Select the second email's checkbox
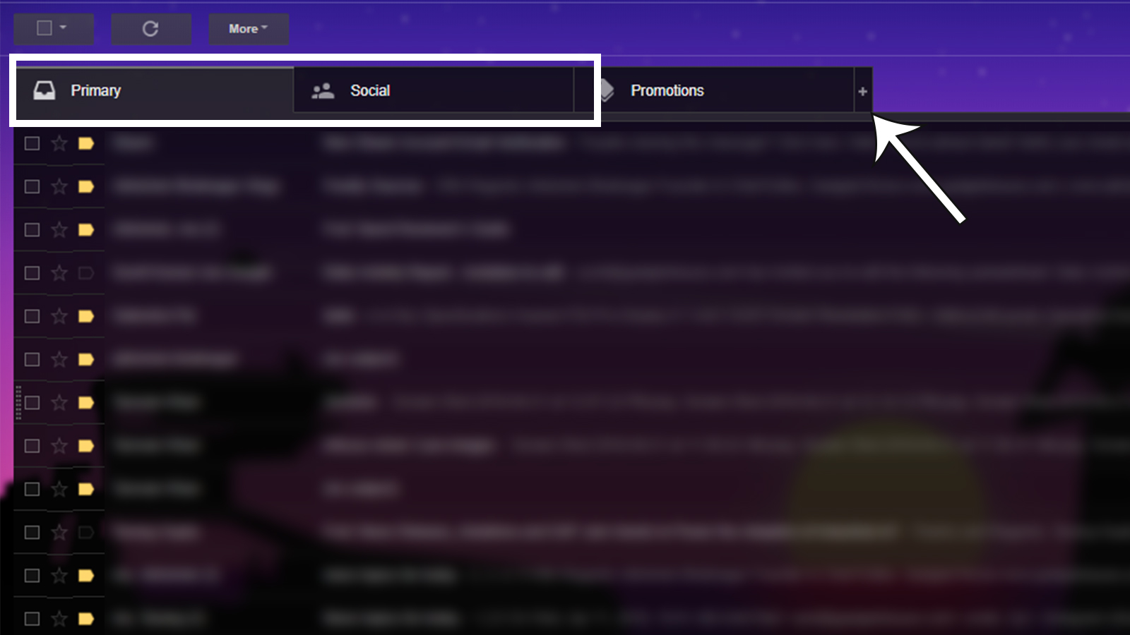 point(32,186)
